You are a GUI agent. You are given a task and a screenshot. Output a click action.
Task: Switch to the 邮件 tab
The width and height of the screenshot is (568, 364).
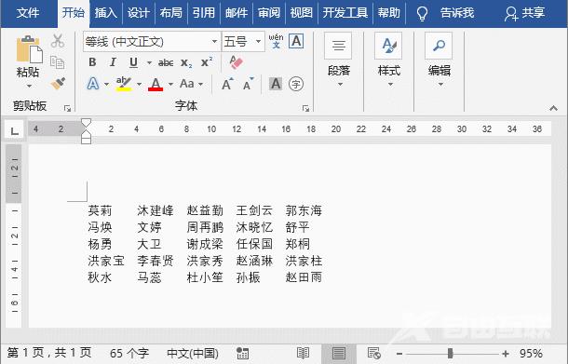(237, 13)
